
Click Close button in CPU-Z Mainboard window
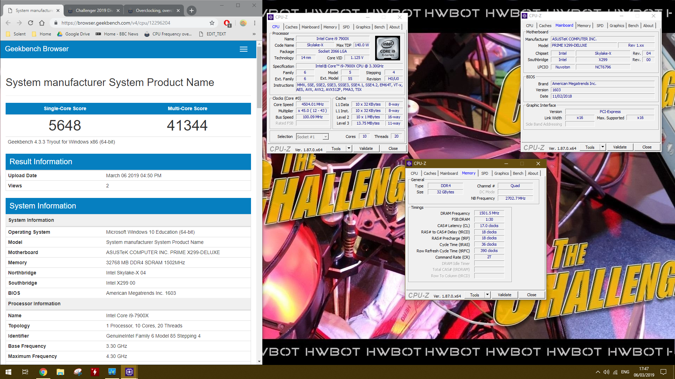coord(647,147)
